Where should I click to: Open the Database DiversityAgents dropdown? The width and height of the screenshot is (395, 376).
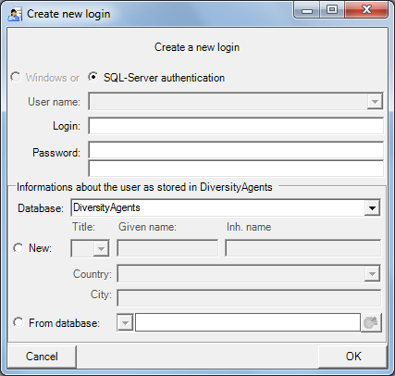point(372,207)
